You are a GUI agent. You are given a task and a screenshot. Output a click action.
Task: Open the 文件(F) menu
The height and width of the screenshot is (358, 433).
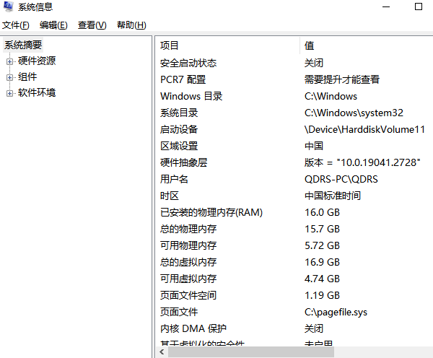pos(15,25)
